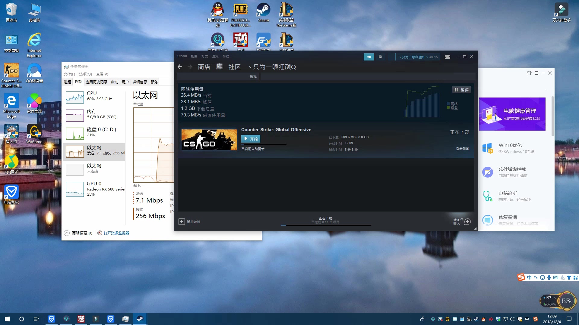The width and height of the screenshot is (579, 325).
Task: Click the PUBG desktop shortcut
Action: (x=240, y=15)
